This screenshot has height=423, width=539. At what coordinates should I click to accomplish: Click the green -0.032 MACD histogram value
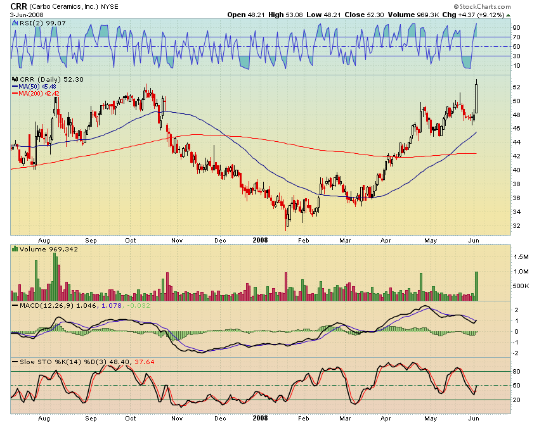[138, 305]
